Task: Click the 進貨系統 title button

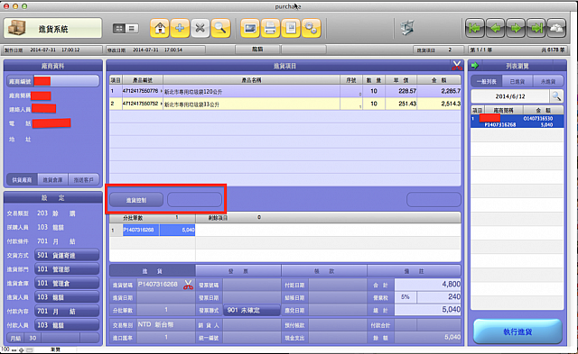Action: [52, 28]
